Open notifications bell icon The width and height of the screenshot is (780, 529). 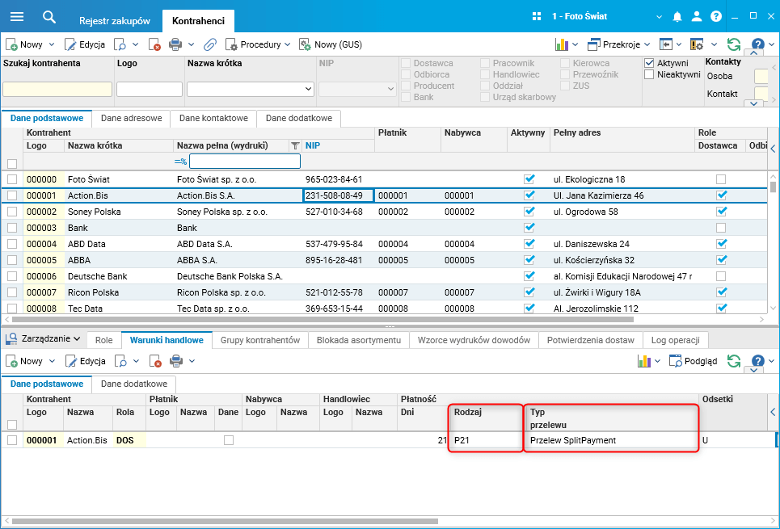pyautogui.click(x=677, y=17)
